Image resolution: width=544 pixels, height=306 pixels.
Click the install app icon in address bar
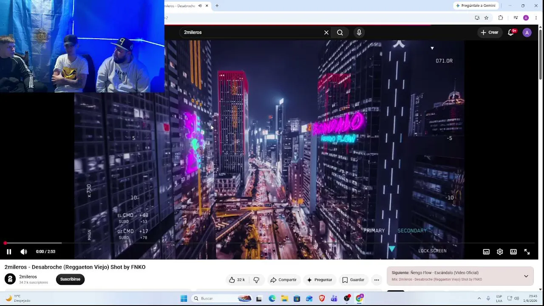click(477, 18)
